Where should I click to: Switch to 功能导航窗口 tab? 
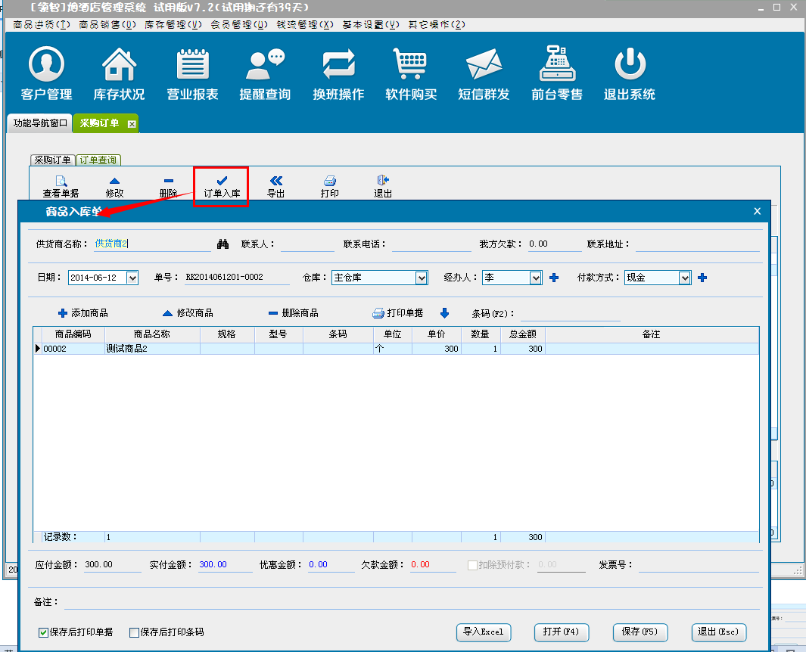41,123
